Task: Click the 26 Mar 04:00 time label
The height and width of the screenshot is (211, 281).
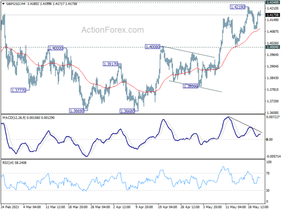Action: click(x=100, y=207)
